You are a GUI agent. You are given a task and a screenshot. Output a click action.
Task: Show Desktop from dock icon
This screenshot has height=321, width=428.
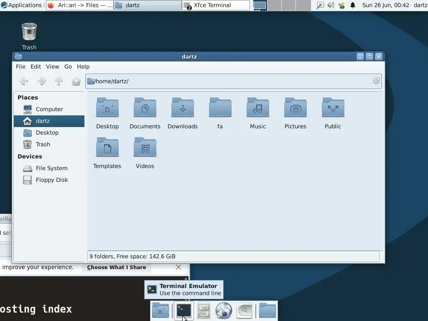[160, 311]
